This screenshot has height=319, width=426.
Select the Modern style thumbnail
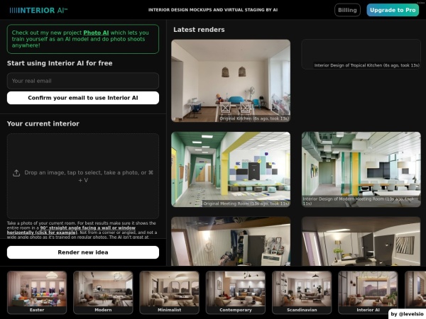coord(103,292)
